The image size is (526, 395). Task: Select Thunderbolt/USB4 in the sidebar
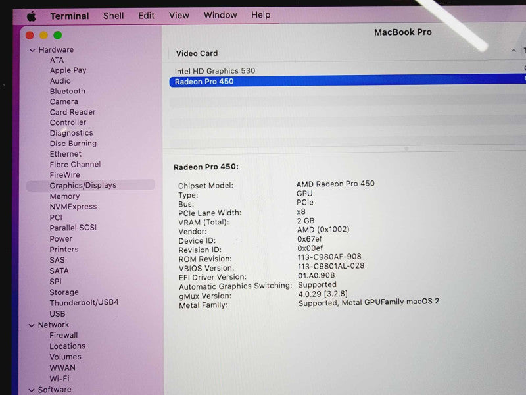click(x=84, y=303)
